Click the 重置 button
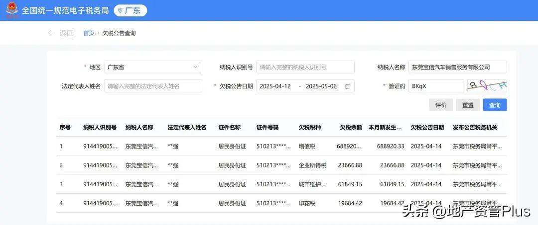The image size is (538, 225). tap(468, 105)
